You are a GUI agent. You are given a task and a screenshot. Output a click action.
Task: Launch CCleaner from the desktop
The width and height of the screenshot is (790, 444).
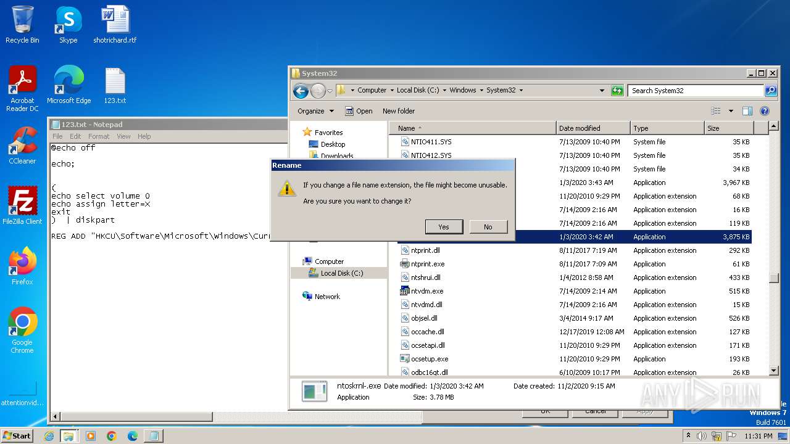22,146
